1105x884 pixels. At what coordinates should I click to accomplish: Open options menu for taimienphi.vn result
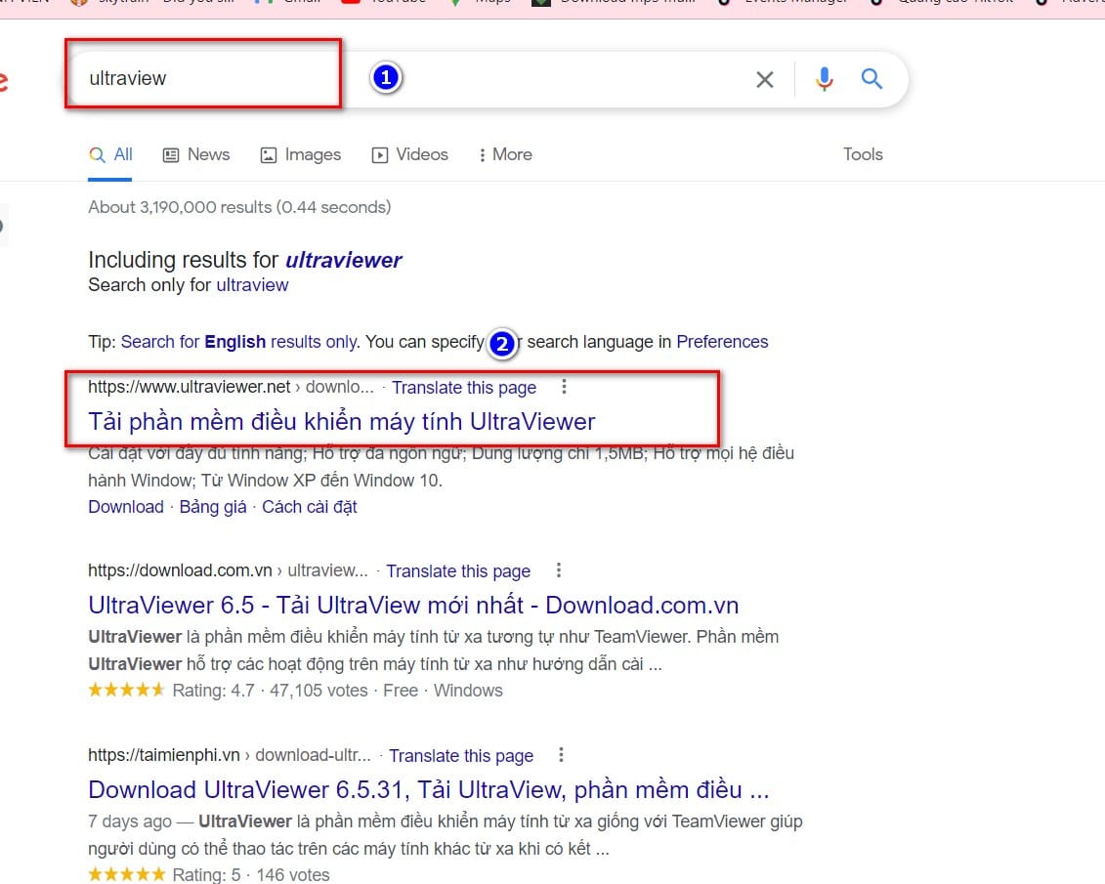point(561,754)
